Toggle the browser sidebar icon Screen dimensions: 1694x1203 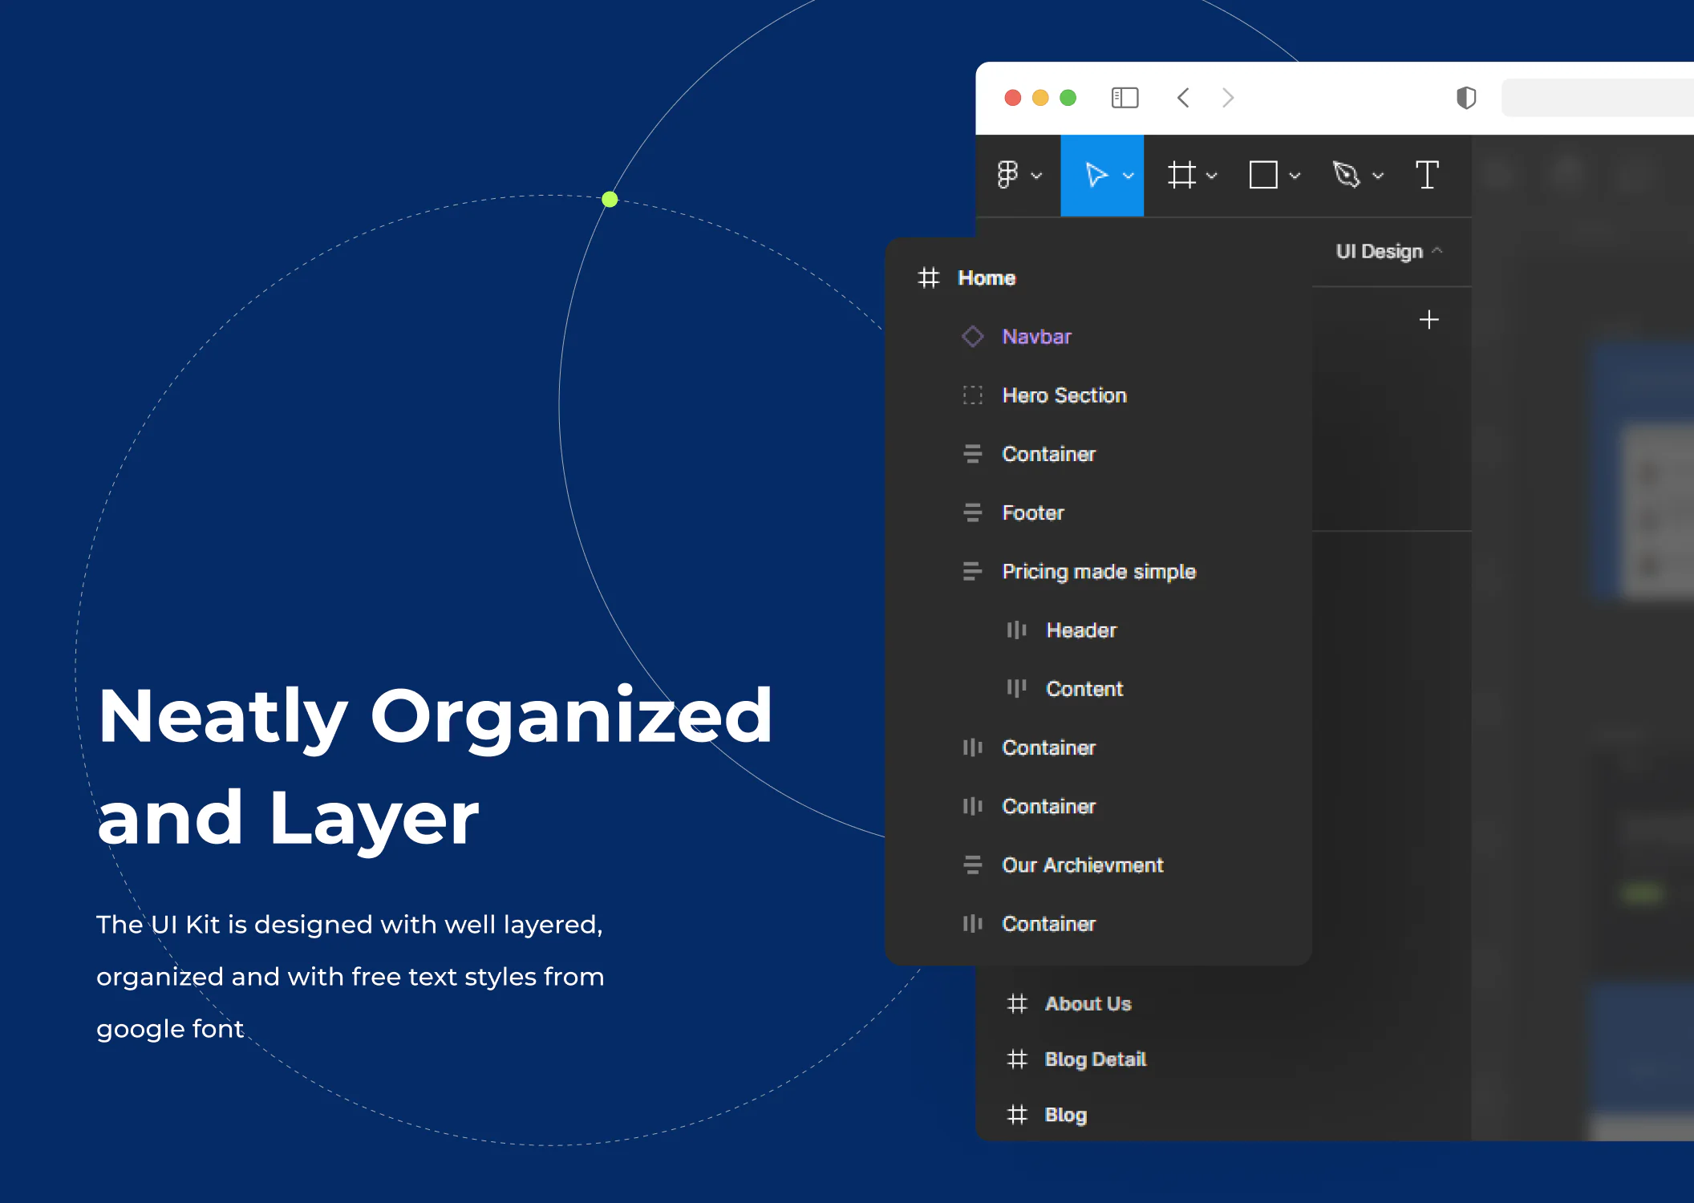click(x=1125, y=98)
